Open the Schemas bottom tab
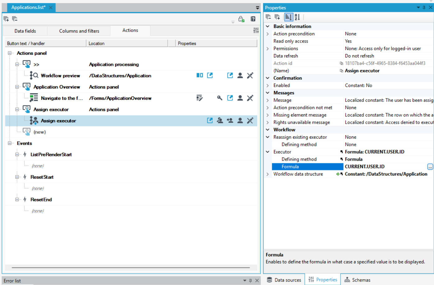This screenshot has width=434, height=285. pyautogui.click(x=357, y=280)
